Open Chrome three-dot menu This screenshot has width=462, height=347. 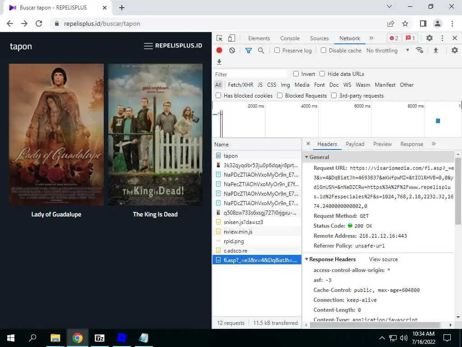pos(452,23)
